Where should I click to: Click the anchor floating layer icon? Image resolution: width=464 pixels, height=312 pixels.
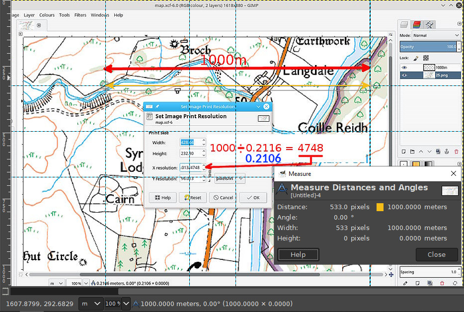(446, 151)
